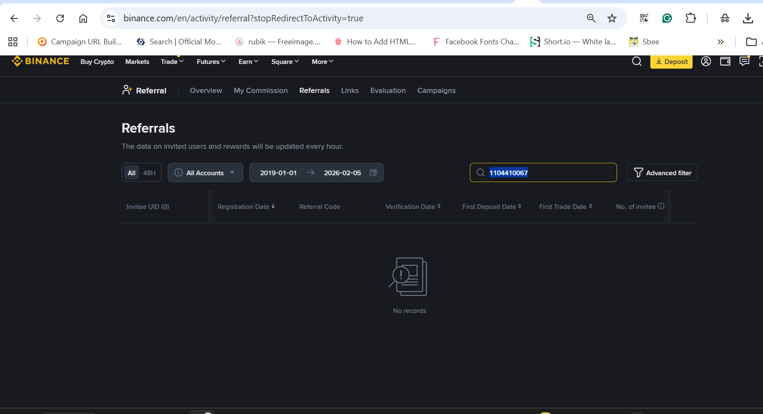Image resolution: width=763 pixels, height=414 pixels.
Task: Click the Invitee UID (0) column header
Action: pyautogui.click(x=148, y=206)
